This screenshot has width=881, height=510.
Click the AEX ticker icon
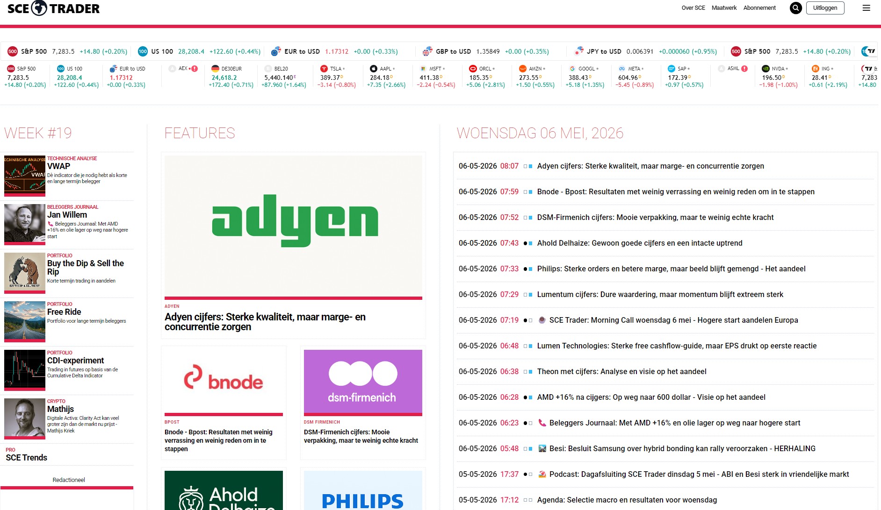click(x=172, y=69)
